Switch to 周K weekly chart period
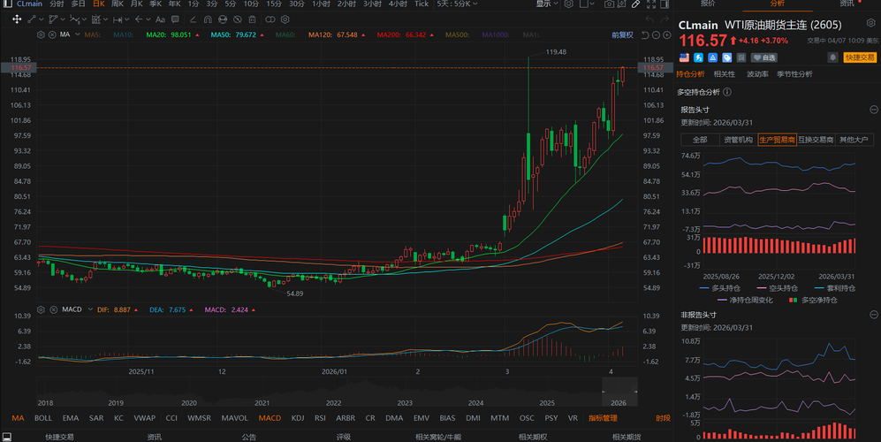Image resolution: width=881 pixels, height=442 pixels. (x=118, y=4)
